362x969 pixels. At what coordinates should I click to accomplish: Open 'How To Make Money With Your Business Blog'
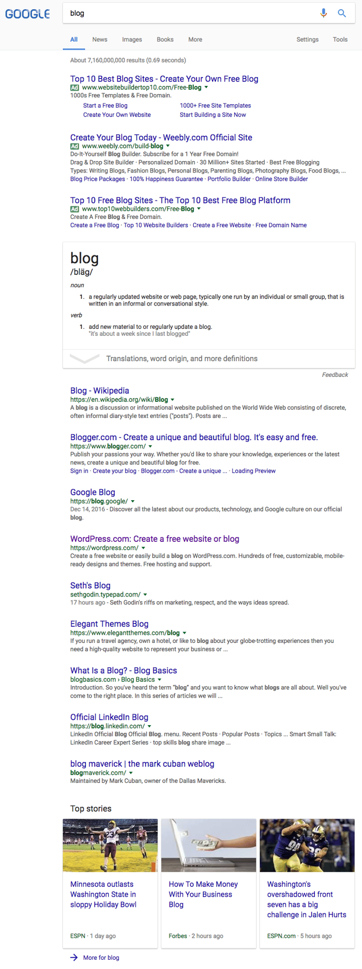203,894
